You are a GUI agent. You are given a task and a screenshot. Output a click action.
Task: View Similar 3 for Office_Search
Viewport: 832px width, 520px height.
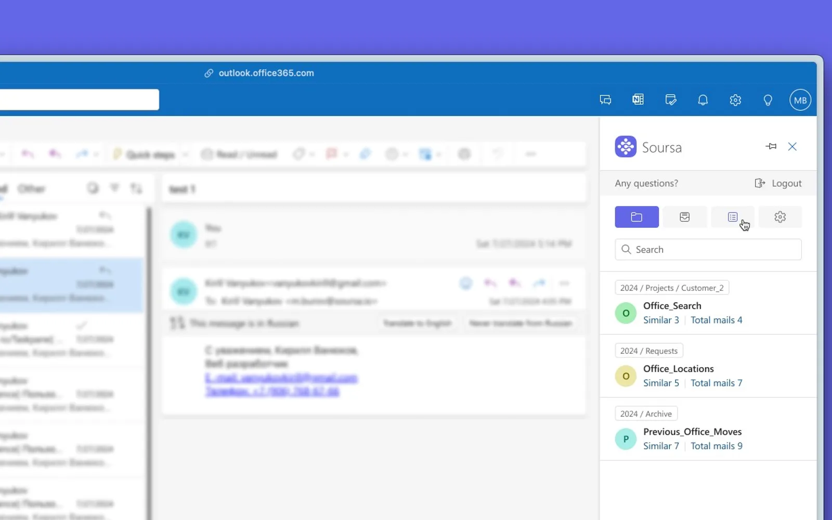(x=661, y=320)
